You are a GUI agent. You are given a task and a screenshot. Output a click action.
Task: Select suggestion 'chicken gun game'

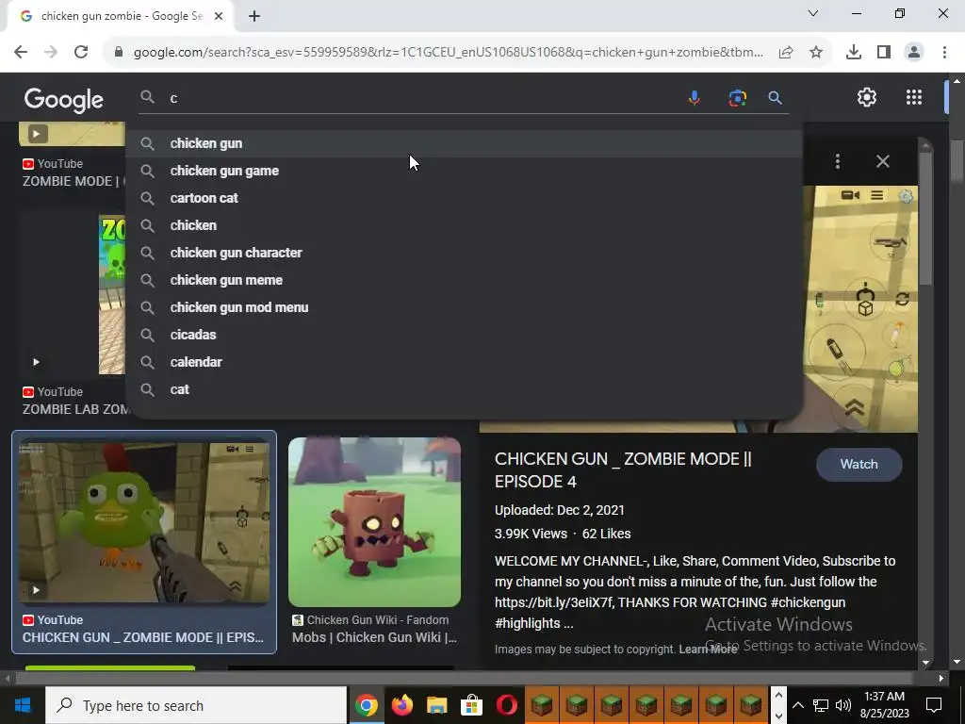464,171
